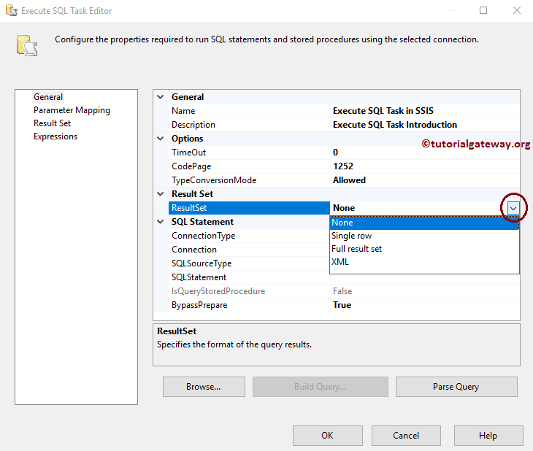This screenshot has height=451, width=533.
Task: Choose Full result set option
Action: click(x=356, y=249)
